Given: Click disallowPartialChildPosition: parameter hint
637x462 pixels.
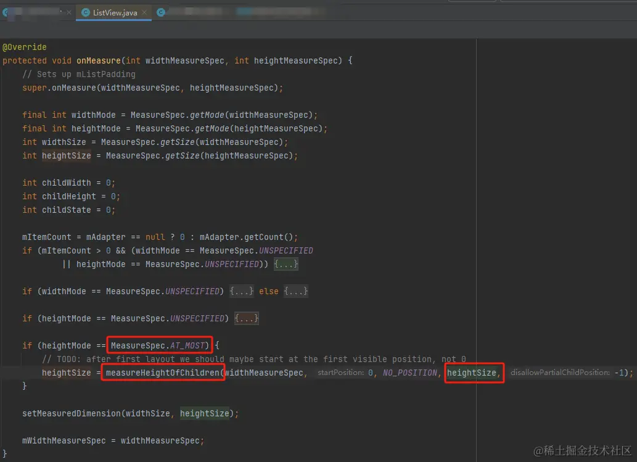Looking at the screenshot, I should 560,373.
